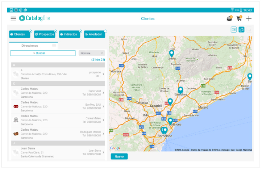The height and width of the screenshot is (169, 262).
Task: Open the chart statistics view icon
Action: (249, 30)
